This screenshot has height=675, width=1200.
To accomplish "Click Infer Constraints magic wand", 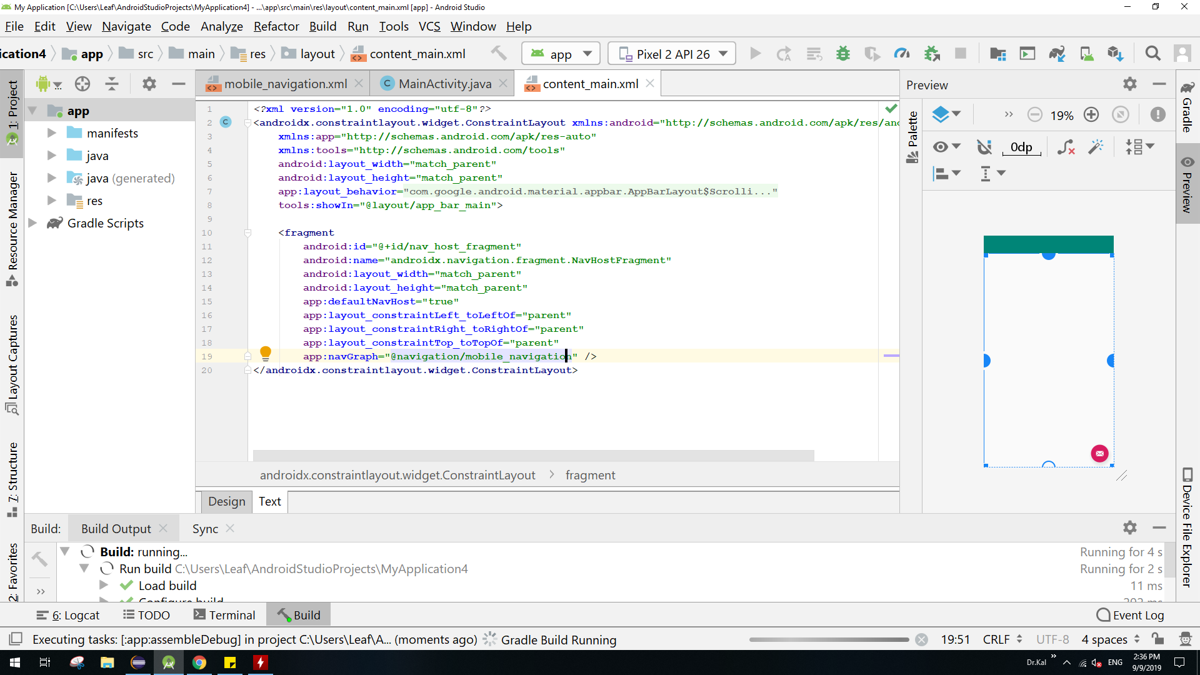I will [1096, 147].
